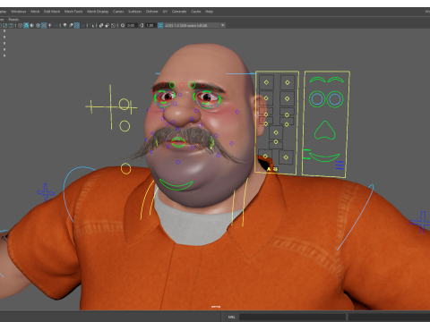Click the middle single-column diamond slider handle
Image resolution: width=430 pixels, height=322 pixels.
pos(276,132)
